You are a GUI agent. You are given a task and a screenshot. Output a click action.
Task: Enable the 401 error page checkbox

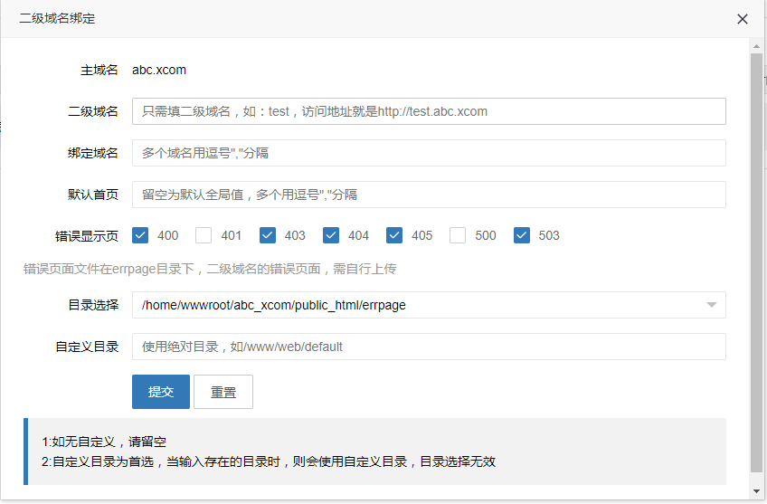204,235
